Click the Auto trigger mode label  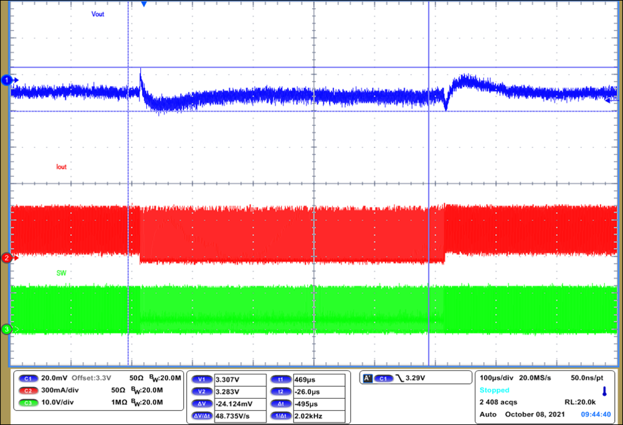487,413
